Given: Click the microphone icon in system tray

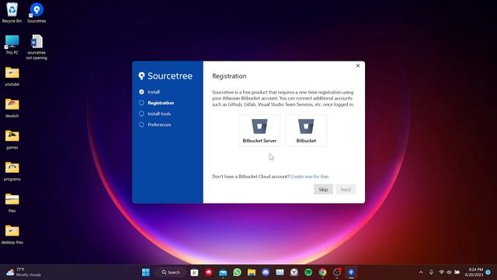Looking at the screenshot, I should (x=431, y=272).
